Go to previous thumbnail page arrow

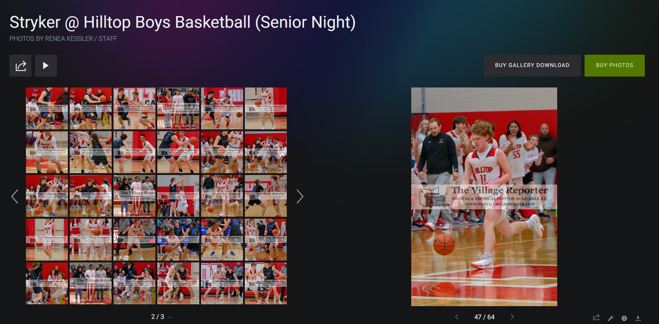pos(15,196)
